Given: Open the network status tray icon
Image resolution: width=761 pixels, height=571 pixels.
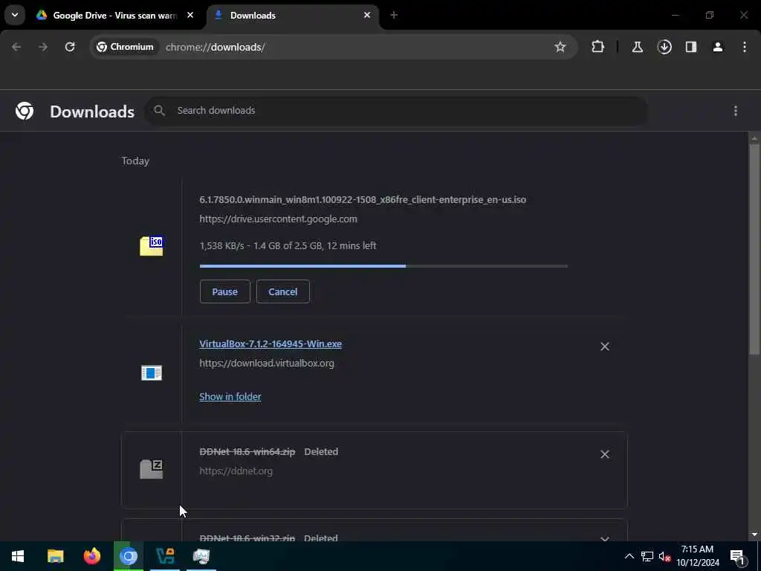Looking at the screenshot, I should tap(647, 556).
